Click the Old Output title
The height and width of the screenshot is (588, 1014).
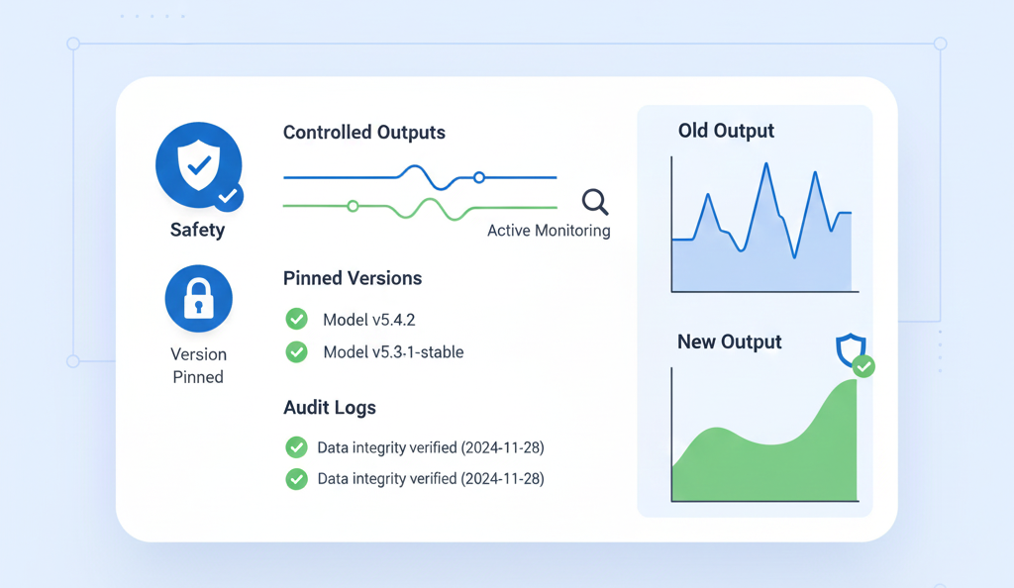click(726, 131)
